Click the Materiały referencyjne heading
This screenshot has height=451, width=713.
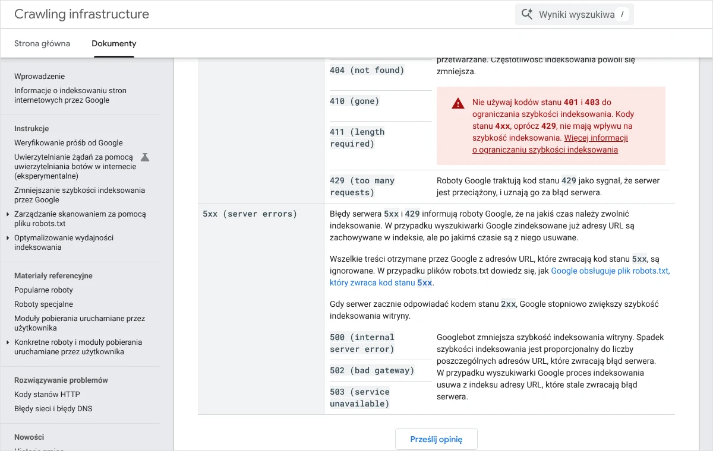[x=53, y=276]
